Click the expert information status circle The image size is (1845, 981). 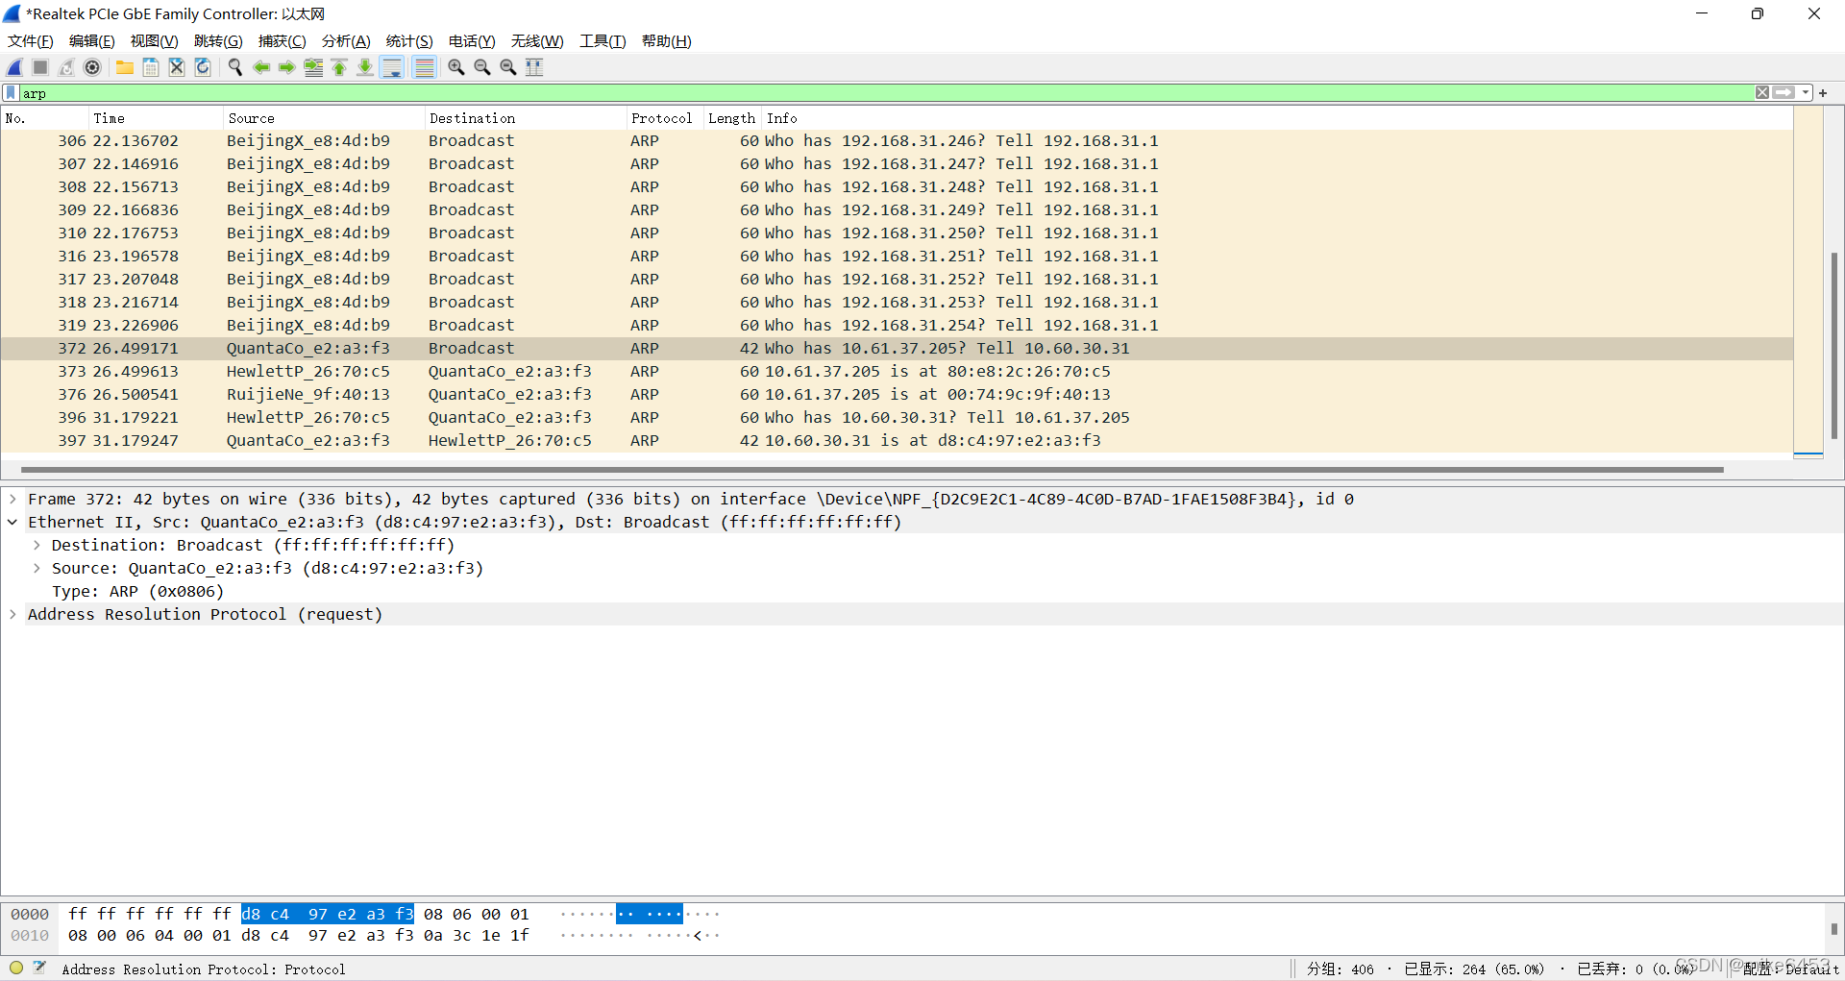[16, 969]
